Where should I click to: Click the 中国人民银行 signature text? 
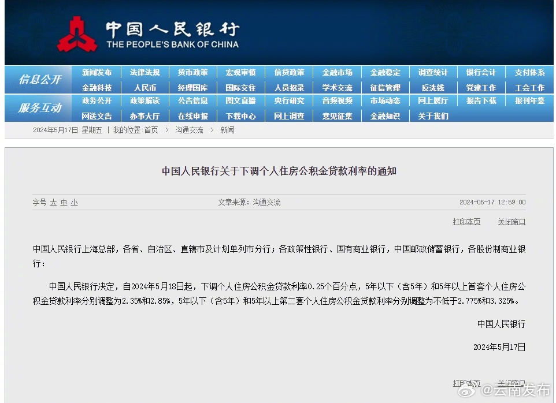[501, 324]
